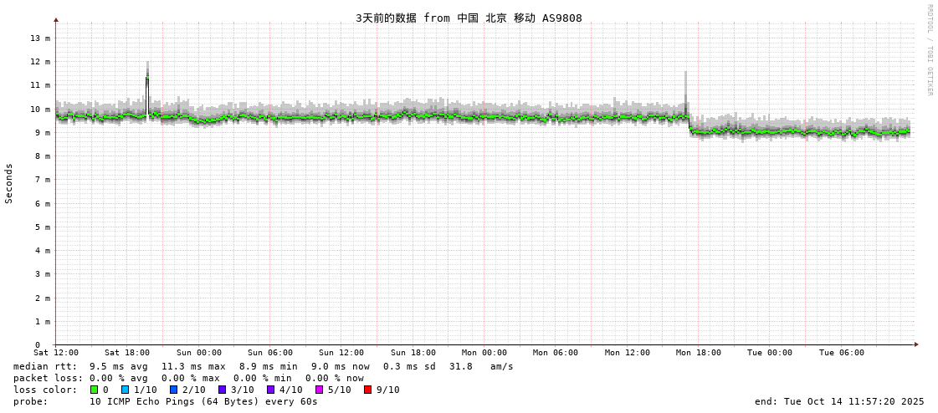Click the "1 m" y-axis tick label
This screenshot has width=938, height=413.
pos(43,321)
